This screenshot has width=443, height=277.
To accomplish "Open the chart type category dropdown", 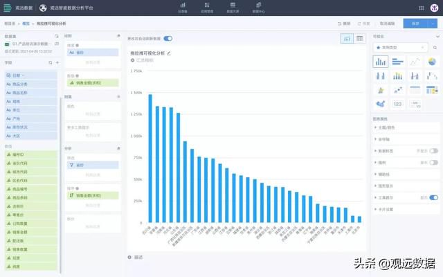I will coord(401,48).
